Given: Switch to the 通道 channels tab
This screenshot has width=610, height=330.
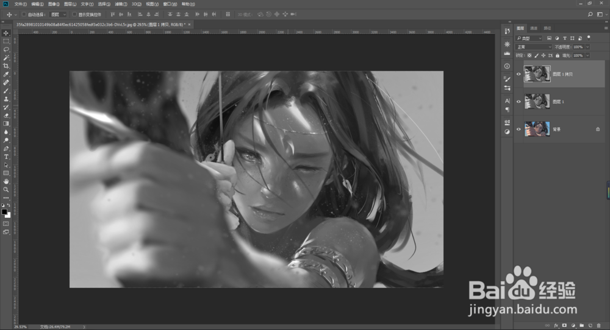Looking at the screenshot, I should coord(534,28).
